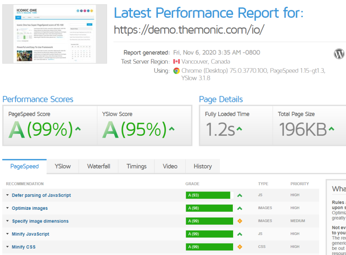Screen dimensions: 346x255
Task: Click the Page Details heading
Action: pyautogui.click(x=221, y=99)
